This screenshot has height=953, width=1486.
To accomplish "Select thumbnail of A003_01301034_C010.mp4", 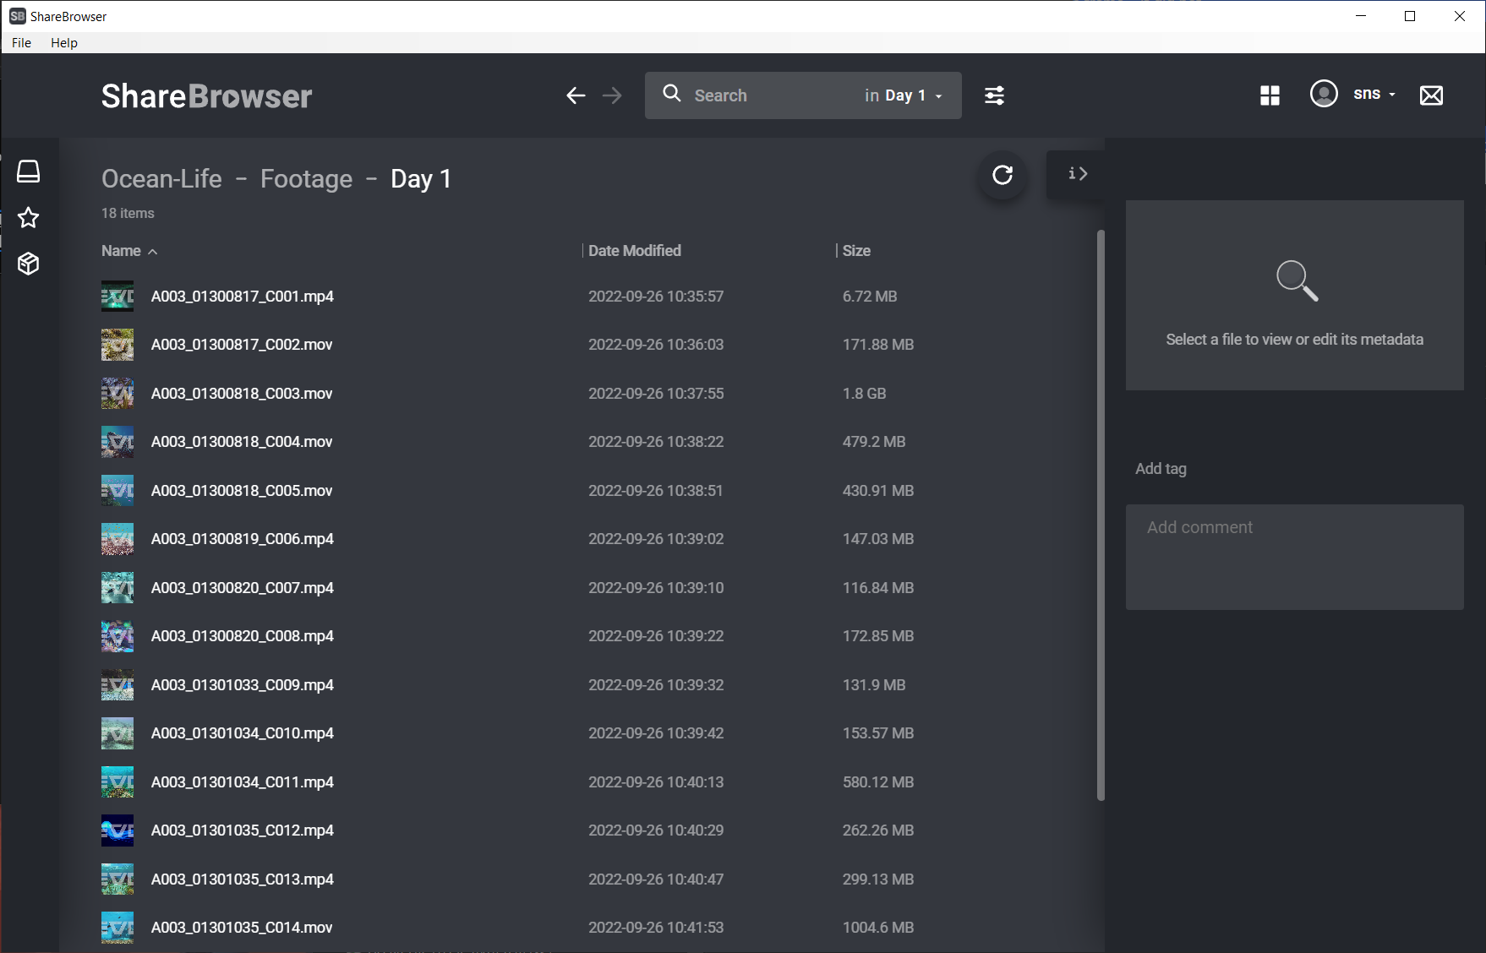I will pyautogui.click(x=117, y=733).
